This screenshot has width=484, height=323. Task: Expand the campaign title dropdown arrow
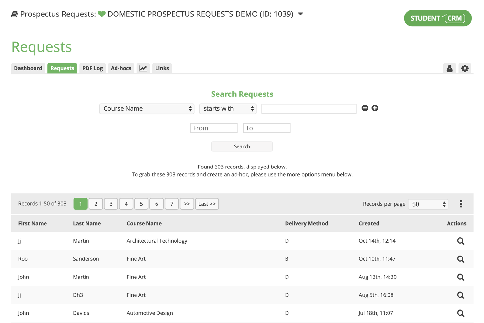click(300, 14)
